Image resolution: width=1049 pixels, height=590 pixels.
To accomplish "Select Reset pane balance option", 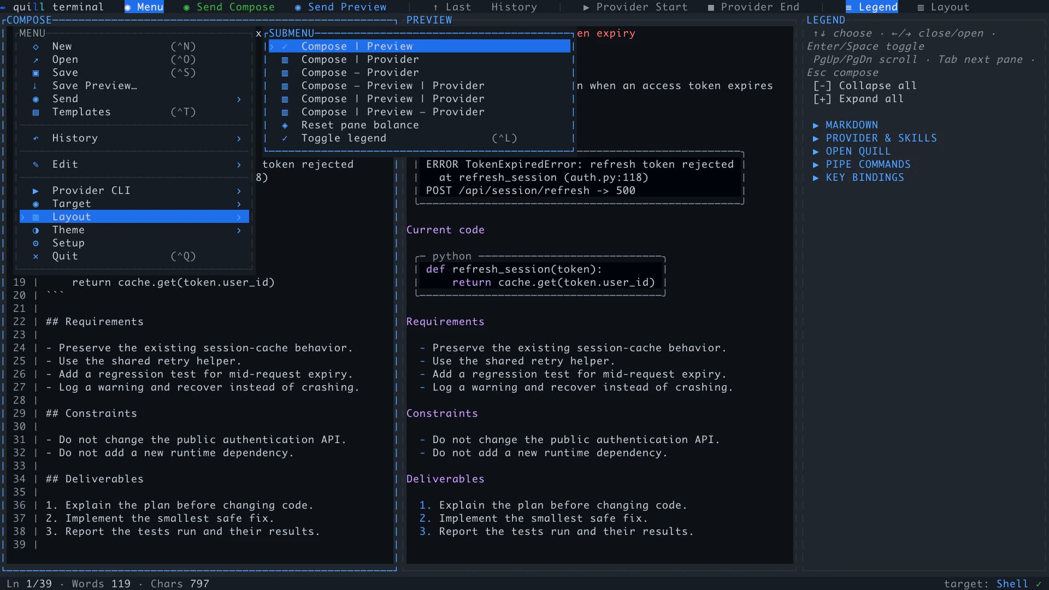I will click(420, 125).
